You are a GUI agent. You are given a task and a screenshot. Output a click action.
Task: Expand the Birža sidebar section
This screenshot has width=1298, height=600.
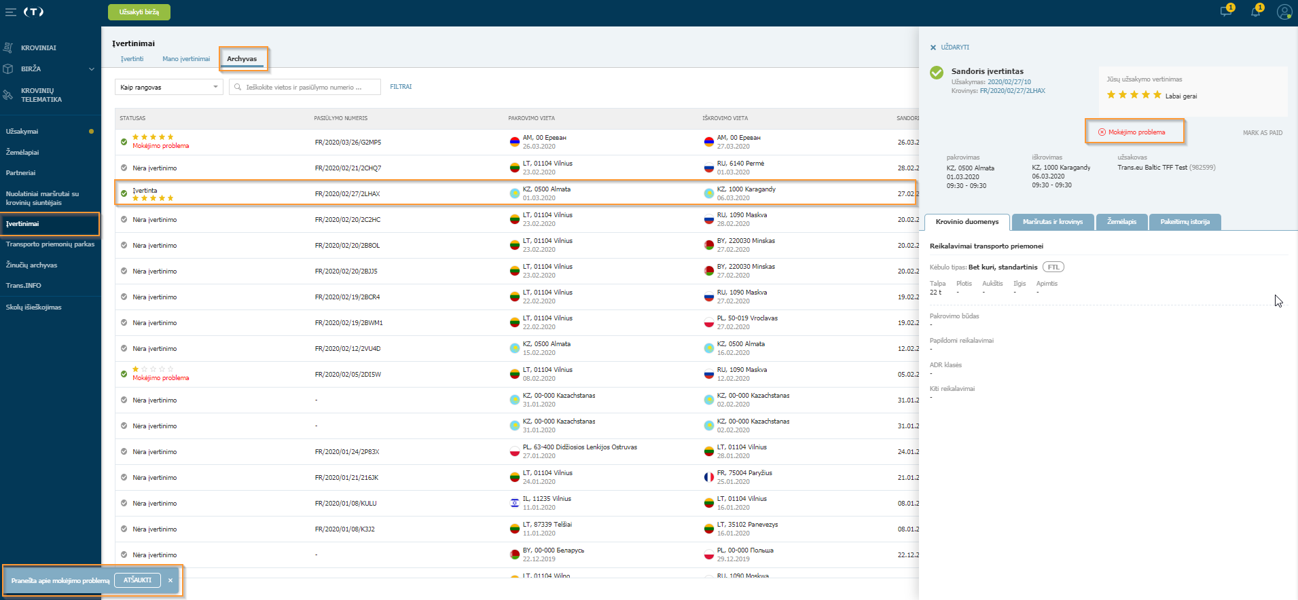coord(91,69)
